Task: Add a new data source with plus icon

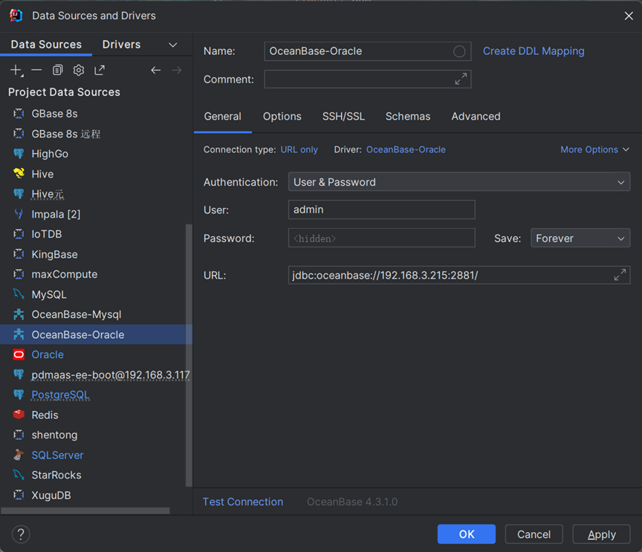Action: [x=16, y=70]
